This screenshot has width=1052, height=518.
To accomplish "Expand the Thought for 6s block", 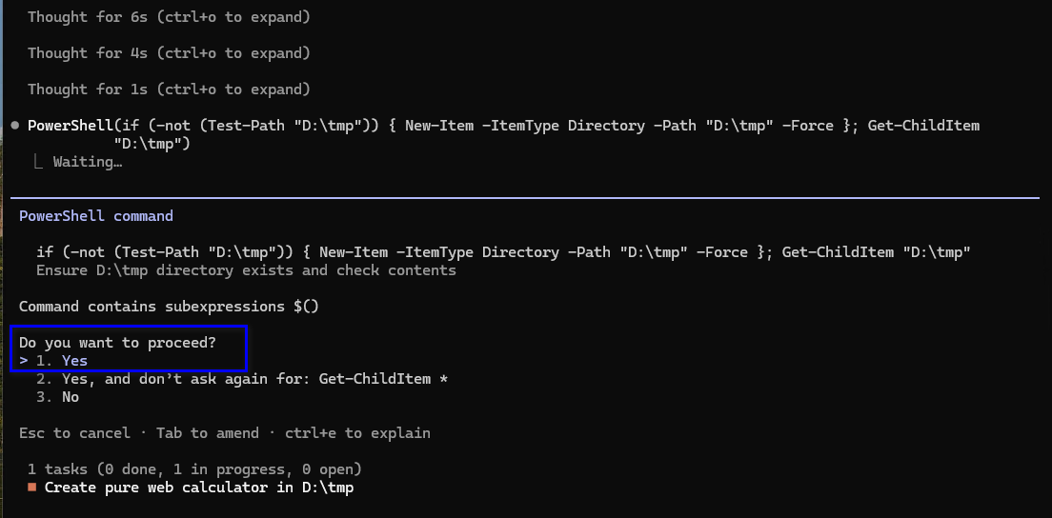I will coord(169,17).
